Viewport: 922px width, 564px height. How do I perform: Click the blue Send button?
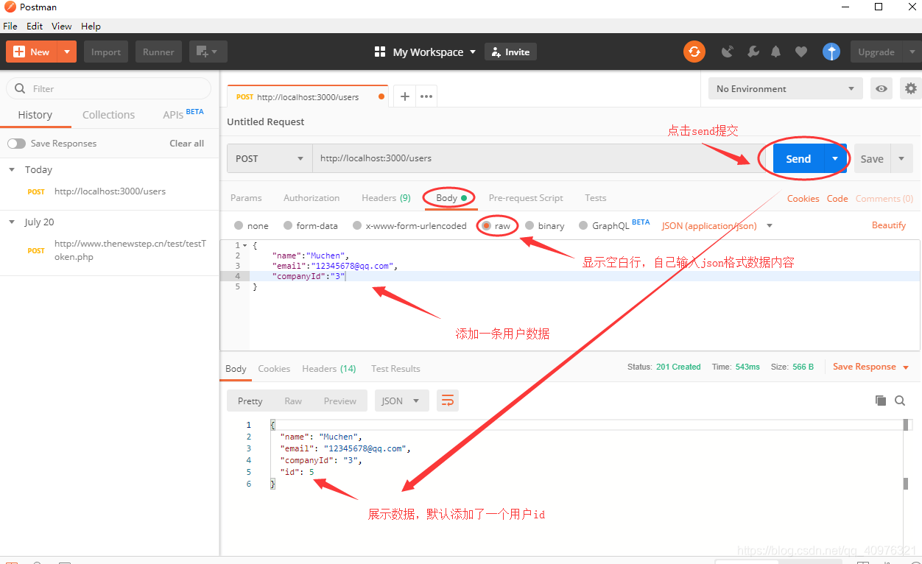[798, 158]
